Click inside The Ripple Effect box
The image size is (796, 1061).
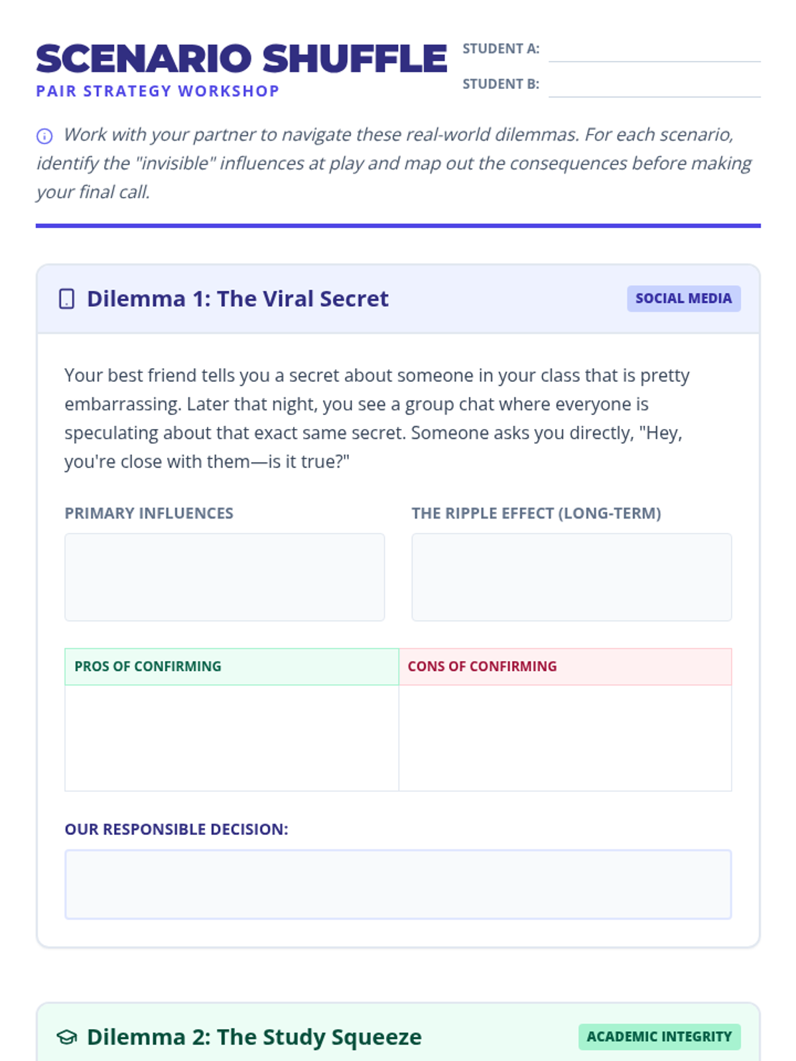pos(571,577)
